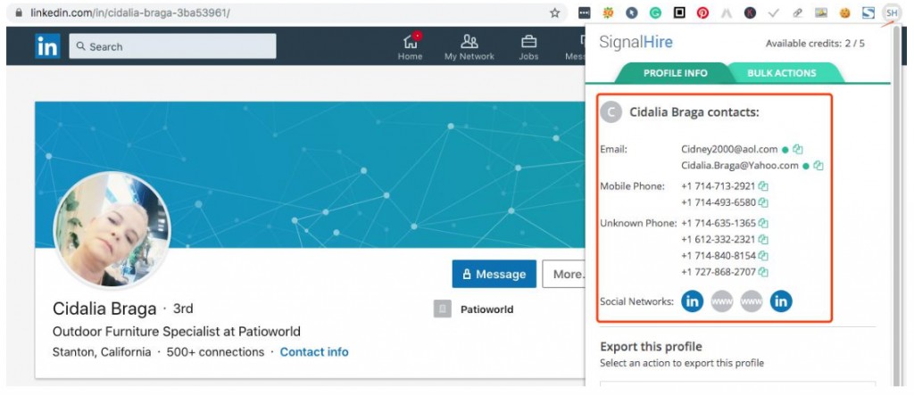Click the site lock icon in address bar
Image resolution: width=914 pixels, height=395 pixels.
19,12
